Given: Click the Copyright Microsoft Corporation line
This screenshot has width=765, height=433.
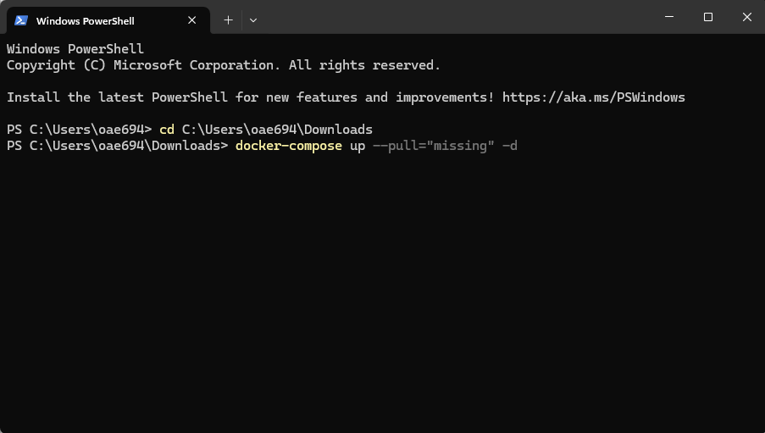Looking at the screenshot, I should coord(223,65).
